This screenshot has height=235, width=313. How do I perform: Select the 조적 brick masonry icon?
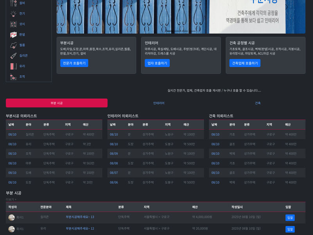pyautogui.click(x=13, y=77)
